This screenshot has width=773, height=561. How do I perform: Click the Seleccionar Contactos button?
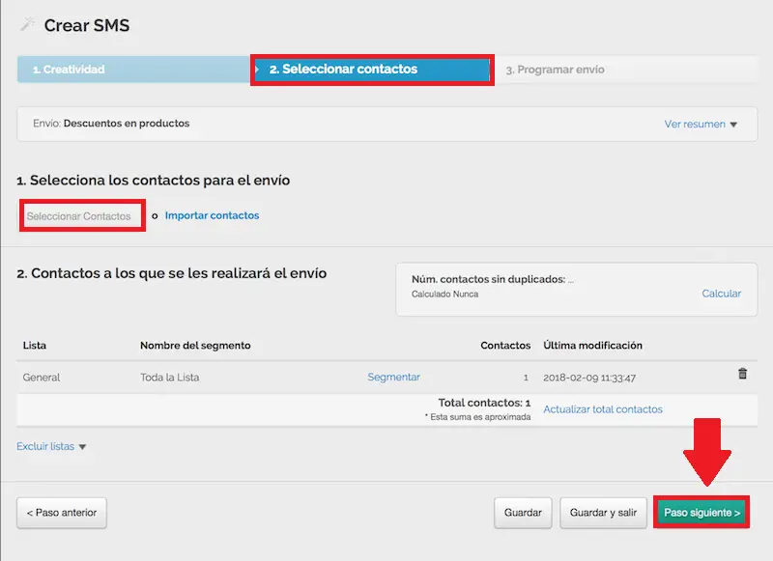[82, 215]
